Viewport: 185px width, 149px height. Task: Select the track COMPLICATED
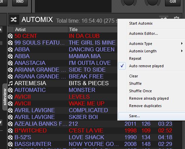point(88,110)
